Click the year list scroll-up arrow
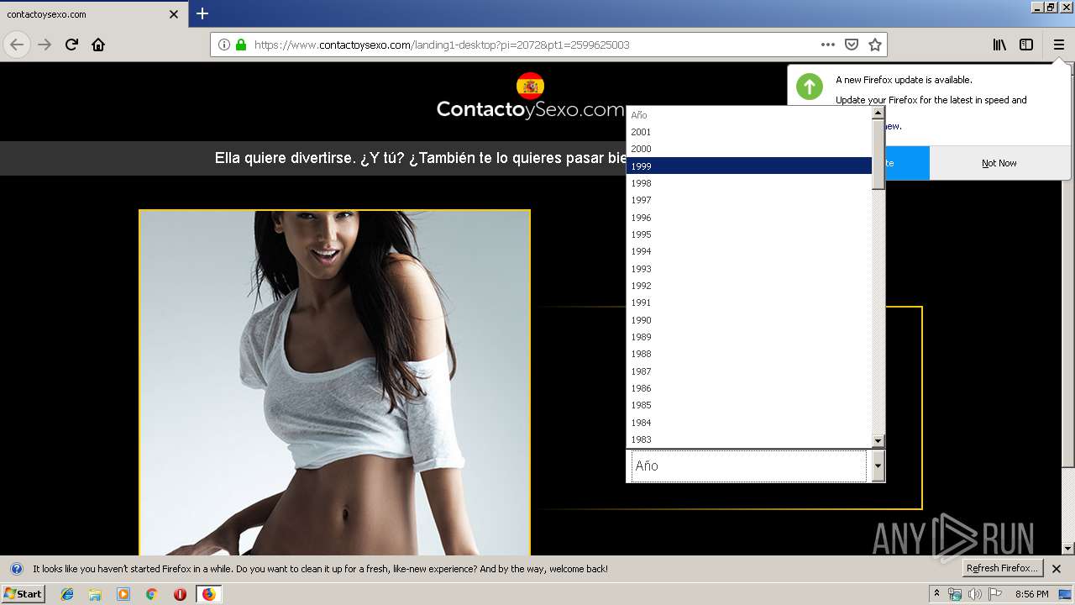1075x605 pixels. pyautogui.click(x=878, y=113)
